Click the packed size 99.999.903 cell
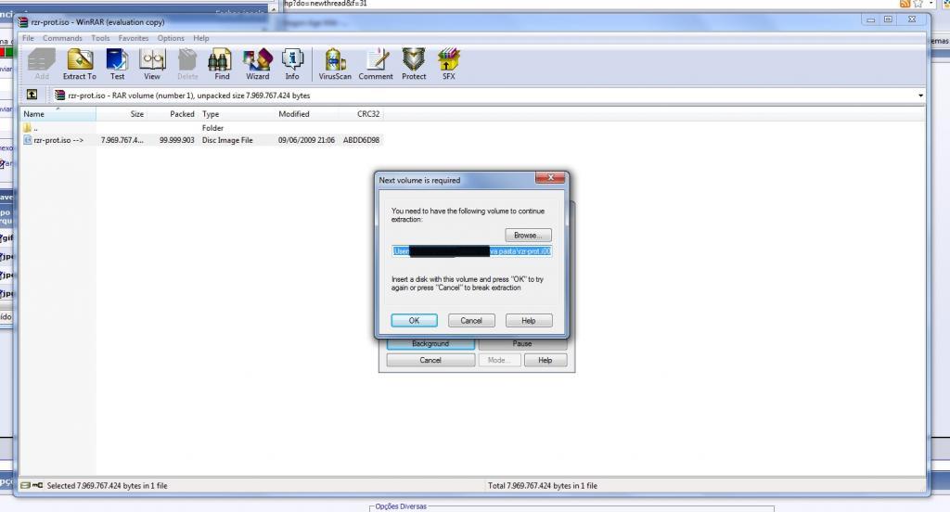 [177, 140]
